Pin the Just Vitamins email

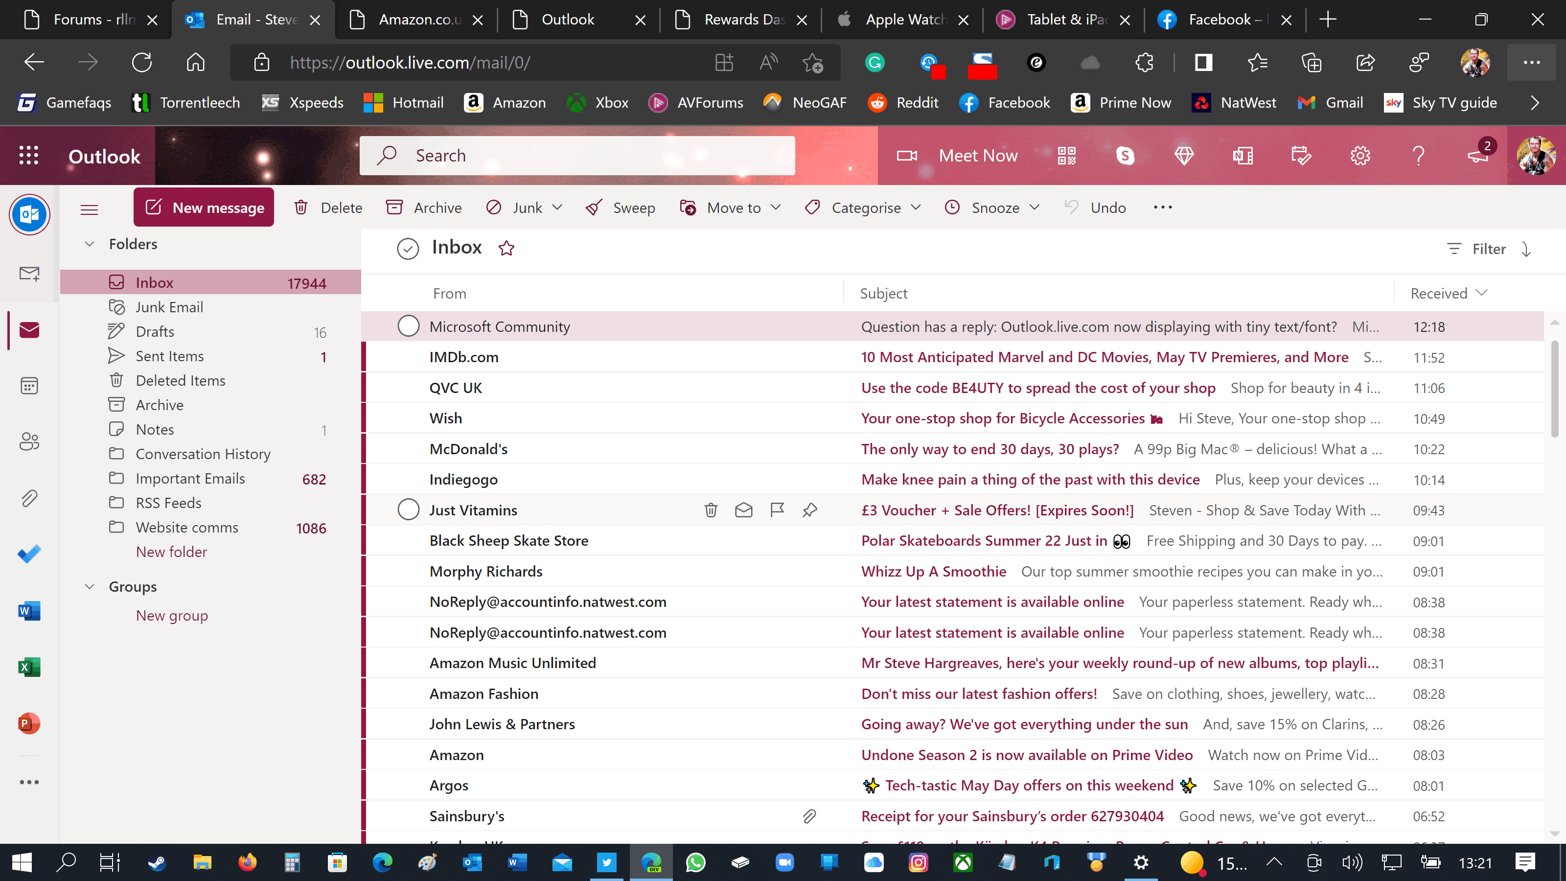pyautogui.click(x=809, y=510)
